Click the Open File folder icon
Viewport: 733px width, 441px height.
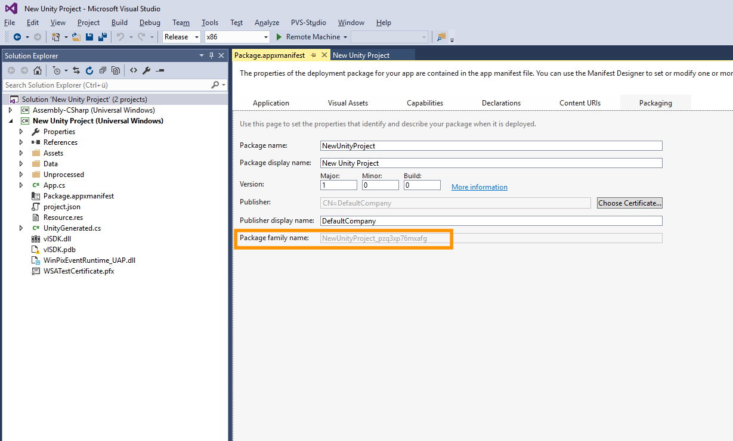point(76,37)
